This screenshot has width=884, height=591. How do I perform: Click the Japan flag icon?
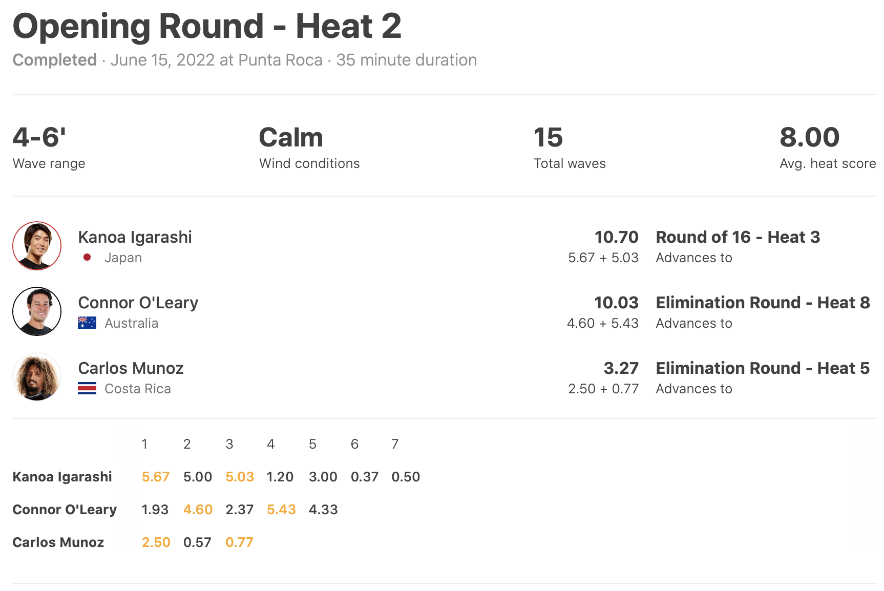87,258
